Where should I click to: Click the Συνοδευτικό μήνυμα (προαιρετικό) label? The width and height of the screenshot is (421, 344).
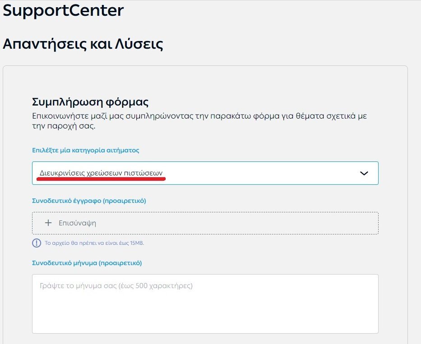[87, 263]
